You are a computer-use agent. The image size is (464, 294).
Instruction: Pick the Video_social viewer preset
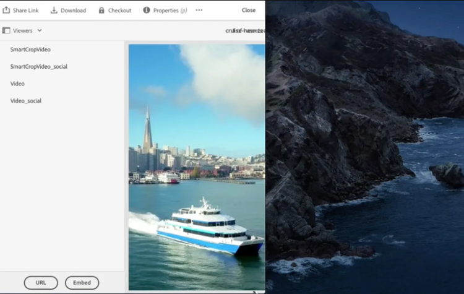(25, 101)
